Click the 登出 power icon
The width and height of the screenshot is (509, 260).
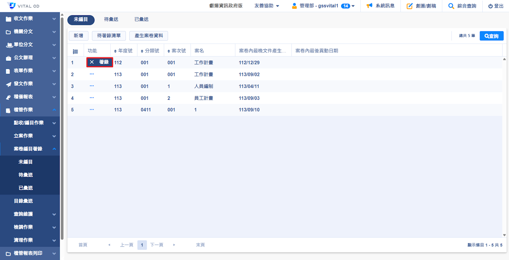490,6
